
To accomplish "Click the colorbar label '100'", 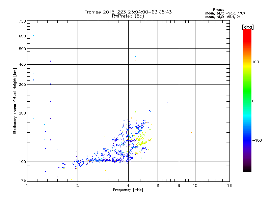I will (255, 62).
